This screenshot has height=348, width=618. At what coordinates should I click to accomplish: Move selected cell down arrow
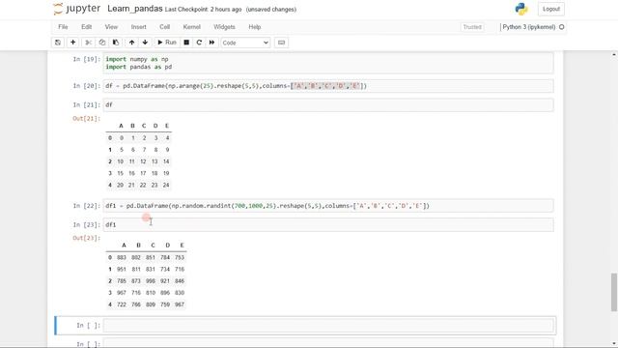pyautogui.click(x=145, y=43)
